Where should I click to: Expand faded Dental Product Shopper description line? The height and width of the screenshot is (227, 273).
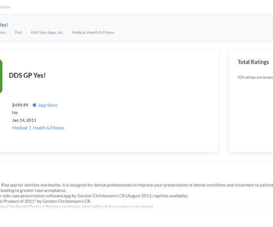(x=77, y=207)
